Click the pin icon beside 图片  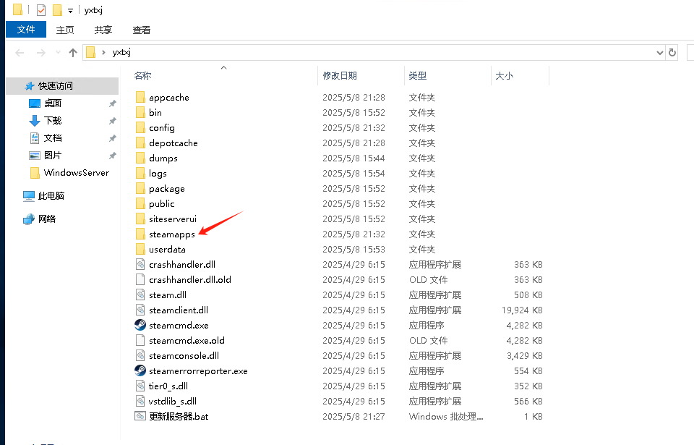113,156
